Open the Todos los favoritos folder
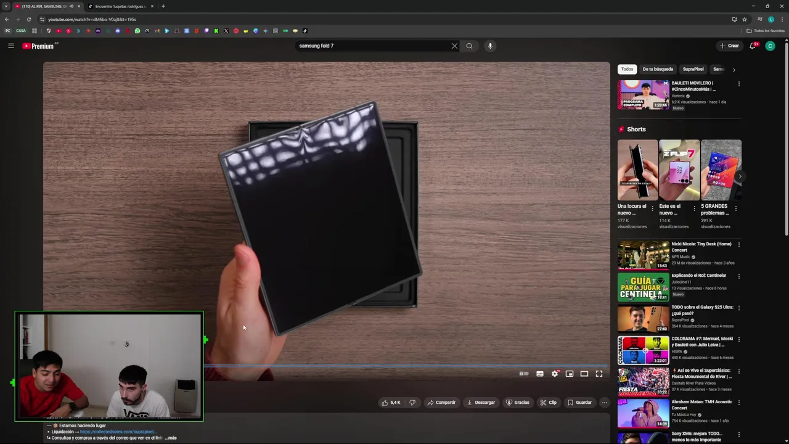The width and height of the screenshot is (789, 444). (x=766, y=31)
